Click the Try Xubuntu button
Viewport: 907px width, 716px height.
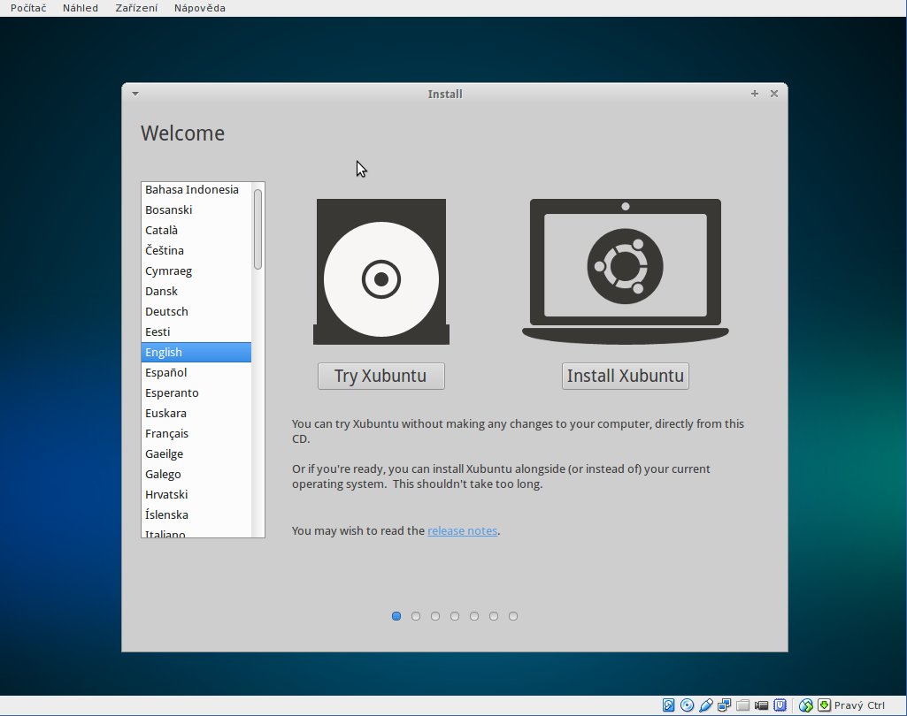click(x=381, y=377)
